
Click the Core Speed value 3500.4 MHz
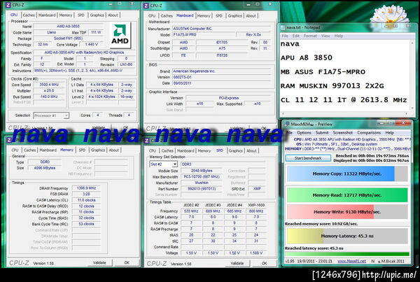[x=49, y=85]
